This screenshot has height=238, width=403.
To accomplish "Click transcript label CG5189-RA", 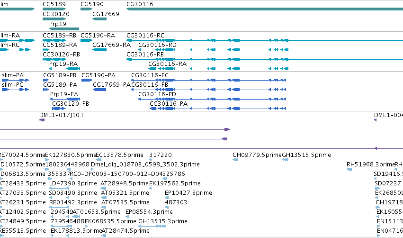I will coord(60,45).
